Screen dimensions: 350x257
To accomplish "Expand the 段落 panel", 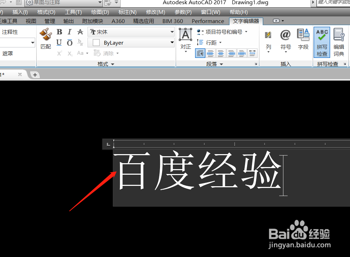I will [x=215, y=64].
